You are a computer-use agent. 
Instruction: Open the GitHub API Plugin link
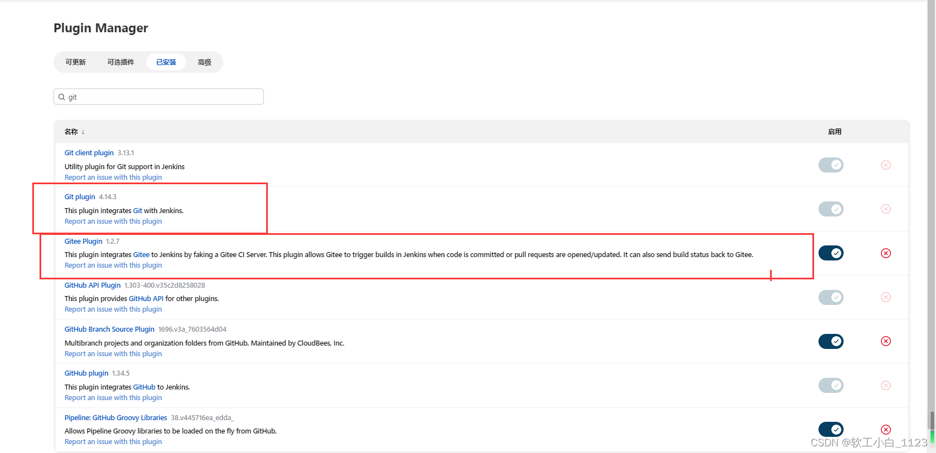click(92, 285)
